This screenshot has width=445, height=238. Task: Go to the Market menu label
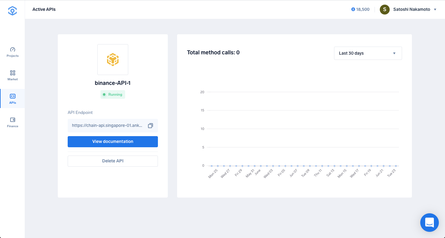(x=13, y=79)
